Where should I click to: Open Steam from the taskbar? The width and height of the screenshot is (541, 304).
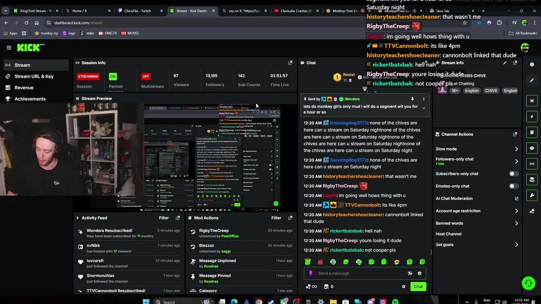coord(271,301)
